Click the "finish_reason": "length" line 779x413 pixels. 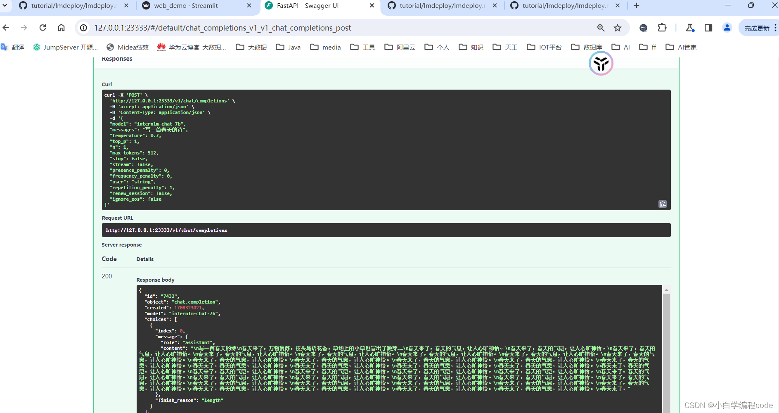[x=189, y=400]
